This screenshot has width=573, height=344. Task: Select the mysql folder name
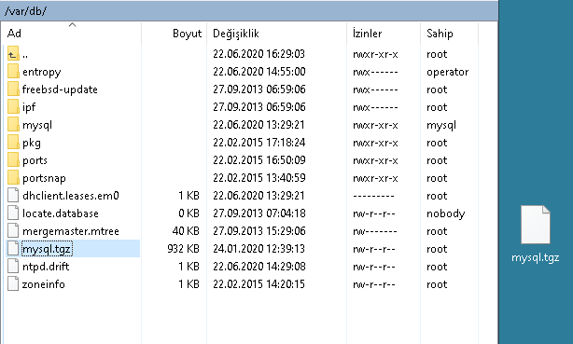[x=37, y=125]
